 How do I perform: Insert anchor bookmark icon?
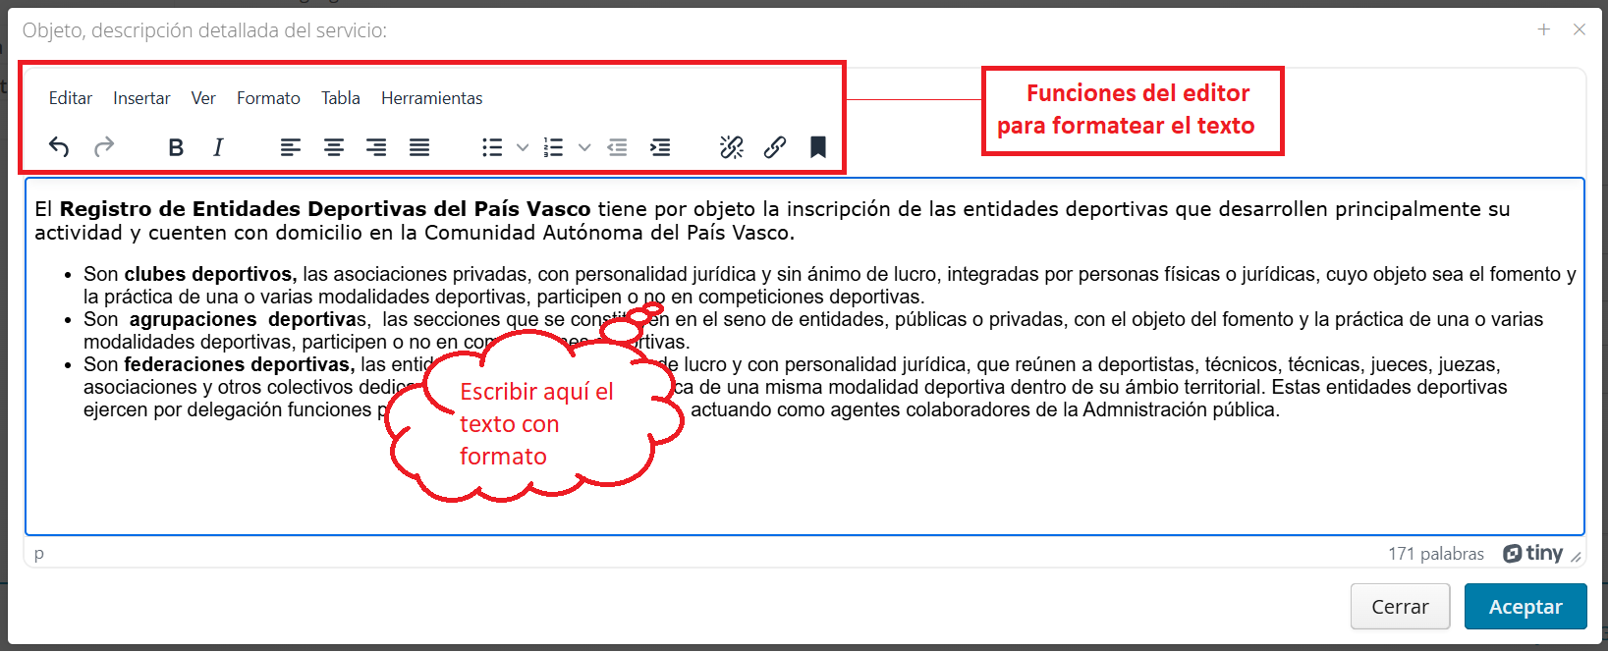coord(818,147)
